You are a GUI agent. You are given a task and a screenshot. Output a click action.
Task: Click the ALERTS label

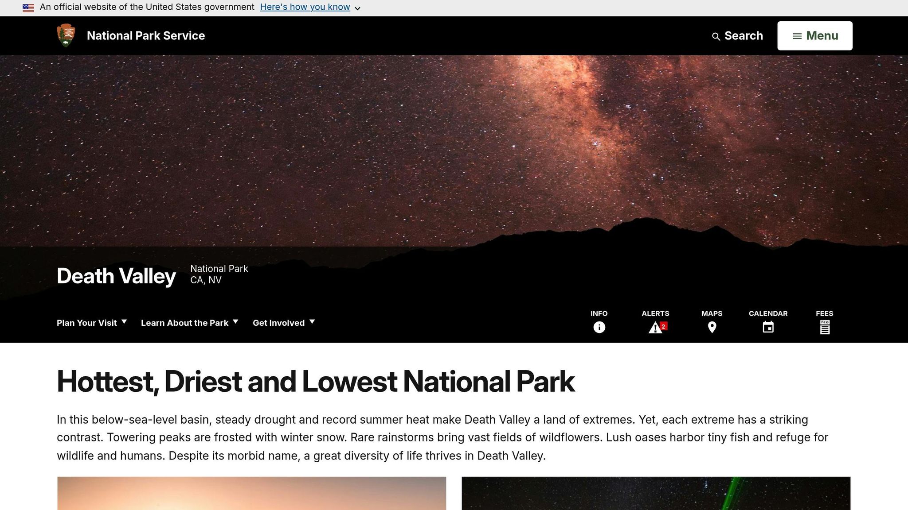click(x=655, y=313)
